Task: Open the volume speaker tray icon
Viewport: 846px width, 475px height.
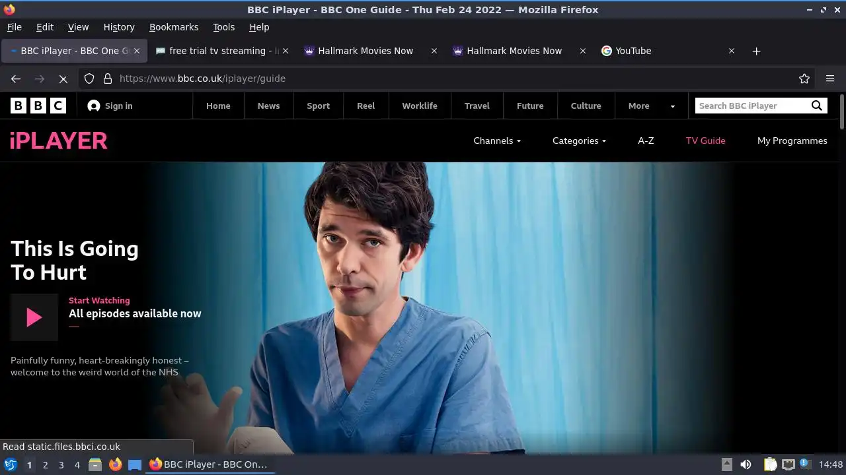Action: [746, 464]
